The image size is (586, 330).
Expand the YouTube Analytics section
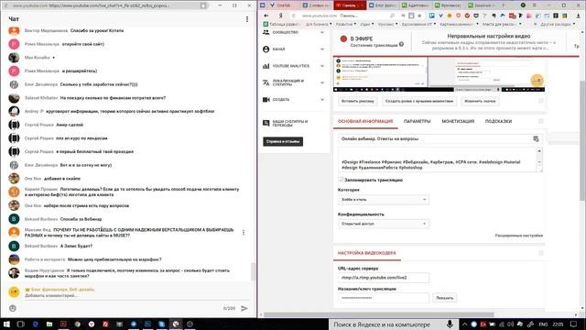(322, 66)
